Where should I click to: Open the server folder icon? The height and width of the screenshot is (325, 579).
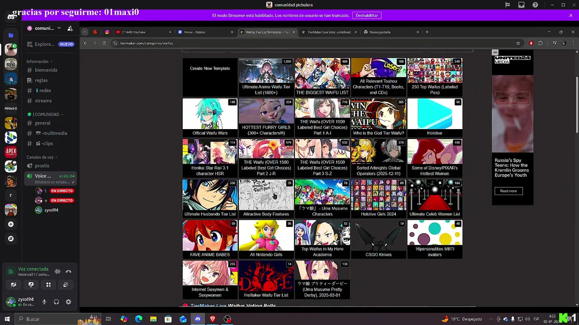tap(11, 35)
